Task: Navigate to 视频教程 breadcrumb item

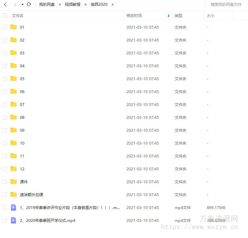Action: coord(73,5)
